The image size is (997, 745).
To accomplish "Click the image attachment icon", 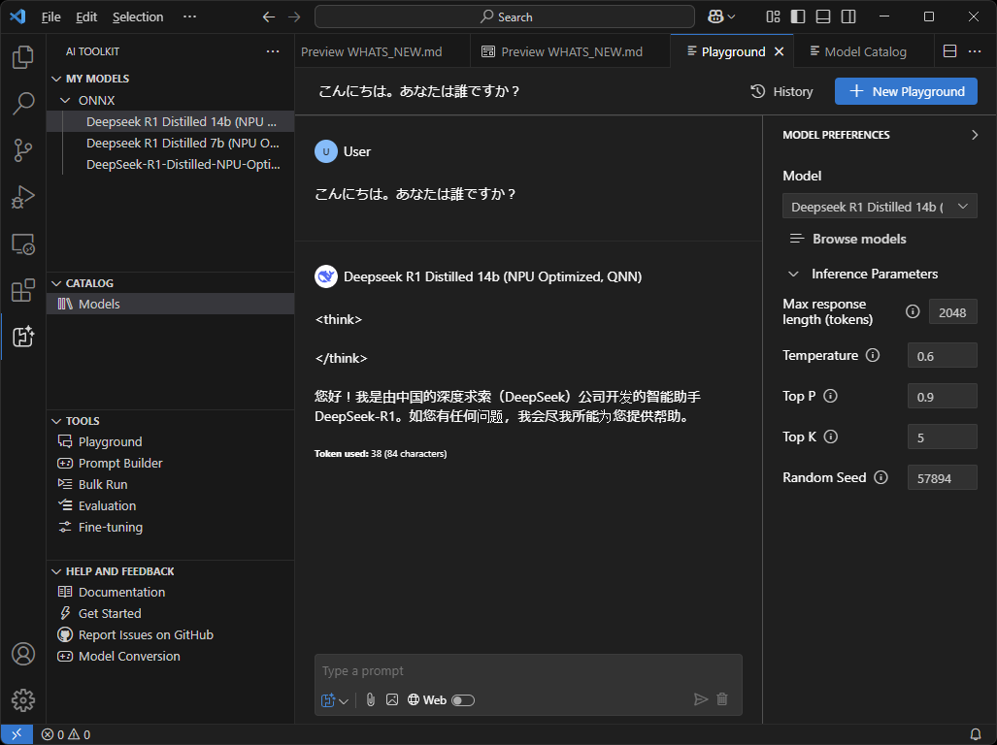I will (392, 699).
